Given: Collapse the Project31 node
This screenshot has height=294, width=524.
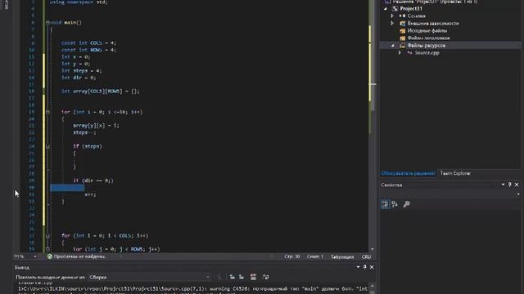Looking at the screenshot, I should click(386, 9).
